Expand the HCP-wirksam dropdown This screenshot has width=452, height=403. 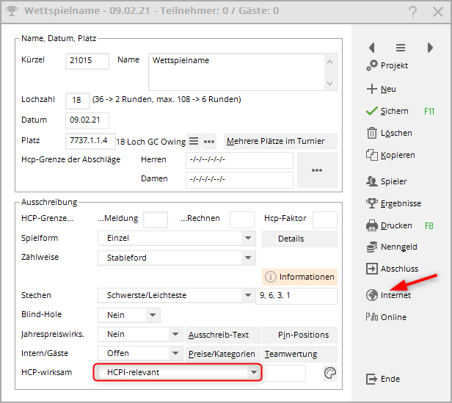click(253, 373)
